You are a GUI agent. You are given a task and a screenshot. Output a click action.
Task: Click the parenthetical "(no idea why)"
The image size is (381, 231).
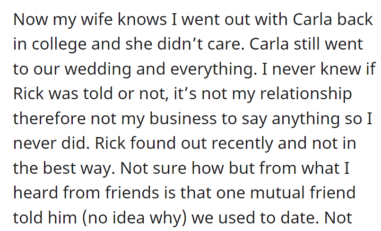[x=135, y=218]
